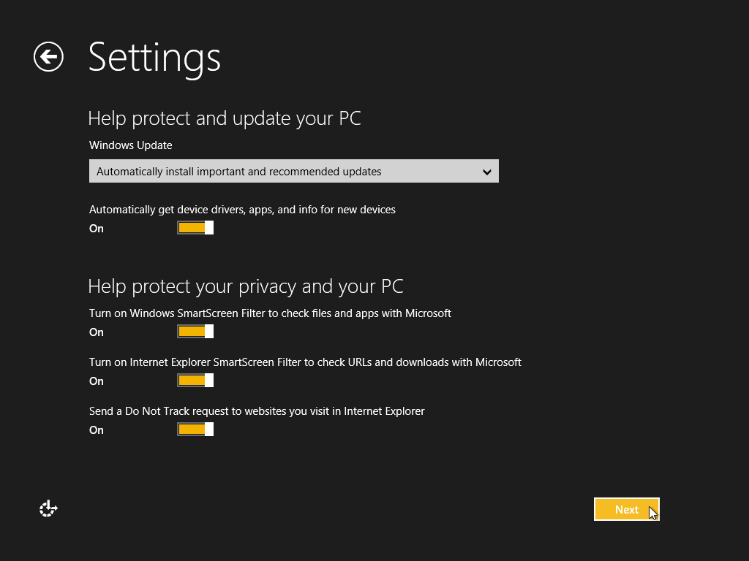Go back using the circled arrow
749x561 pixels.
48,57
